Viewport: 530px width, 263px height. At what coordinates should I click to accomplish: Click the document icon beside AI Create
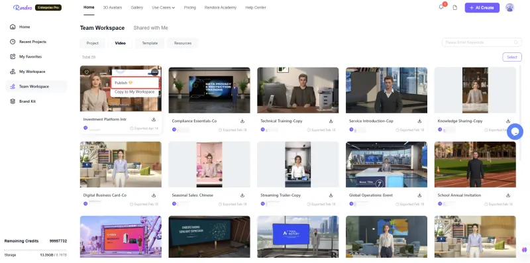coord(455,7)
